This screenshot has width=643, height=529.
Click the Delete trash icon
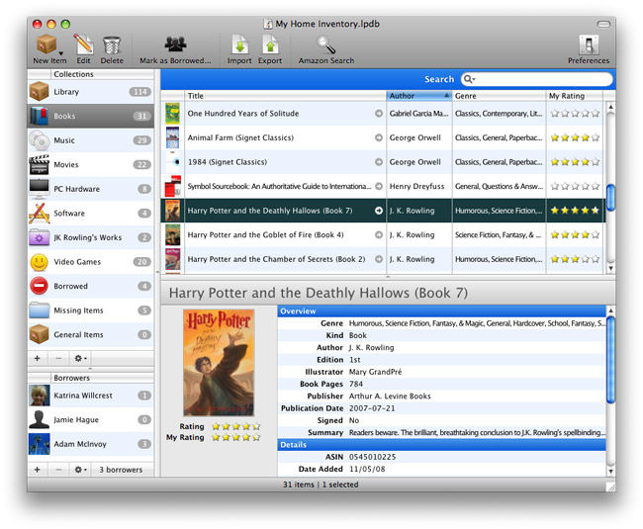[x=112, y=44]
